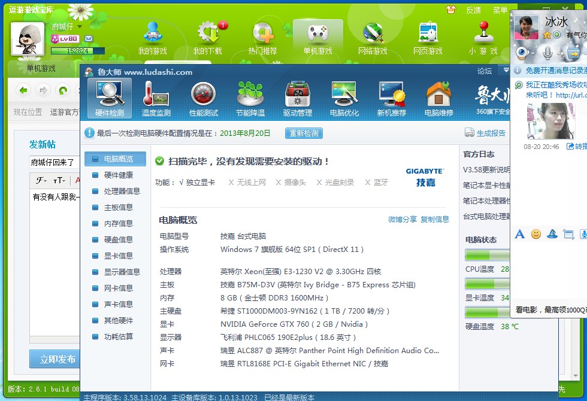Click the skin shirt icon in title bar

tap(451, 10)
